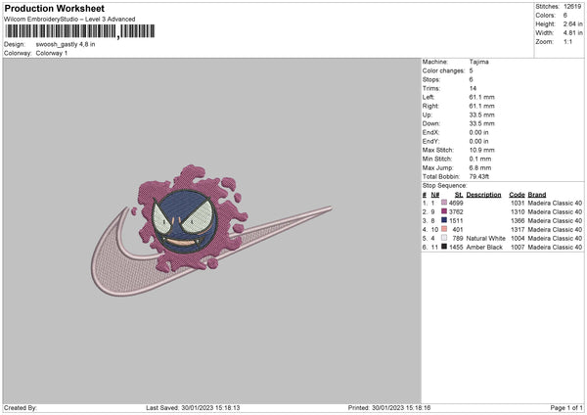Click the 'Production Worksheet' title

coord(55,8)
